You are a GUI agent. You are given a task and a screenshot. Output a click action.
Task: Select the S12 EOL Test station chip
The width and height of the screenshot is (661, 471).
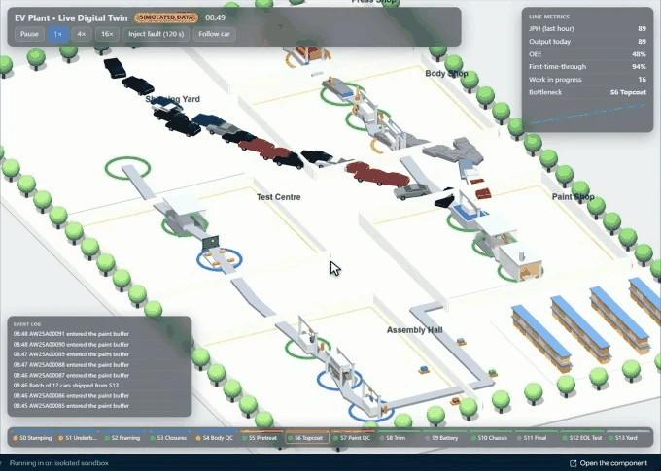click(581, 438)
